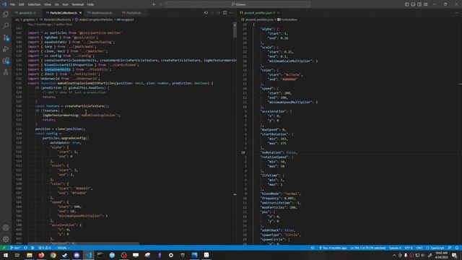
Task: Open the Explorer view in activity bar
Action: click(x=6, y=14)
